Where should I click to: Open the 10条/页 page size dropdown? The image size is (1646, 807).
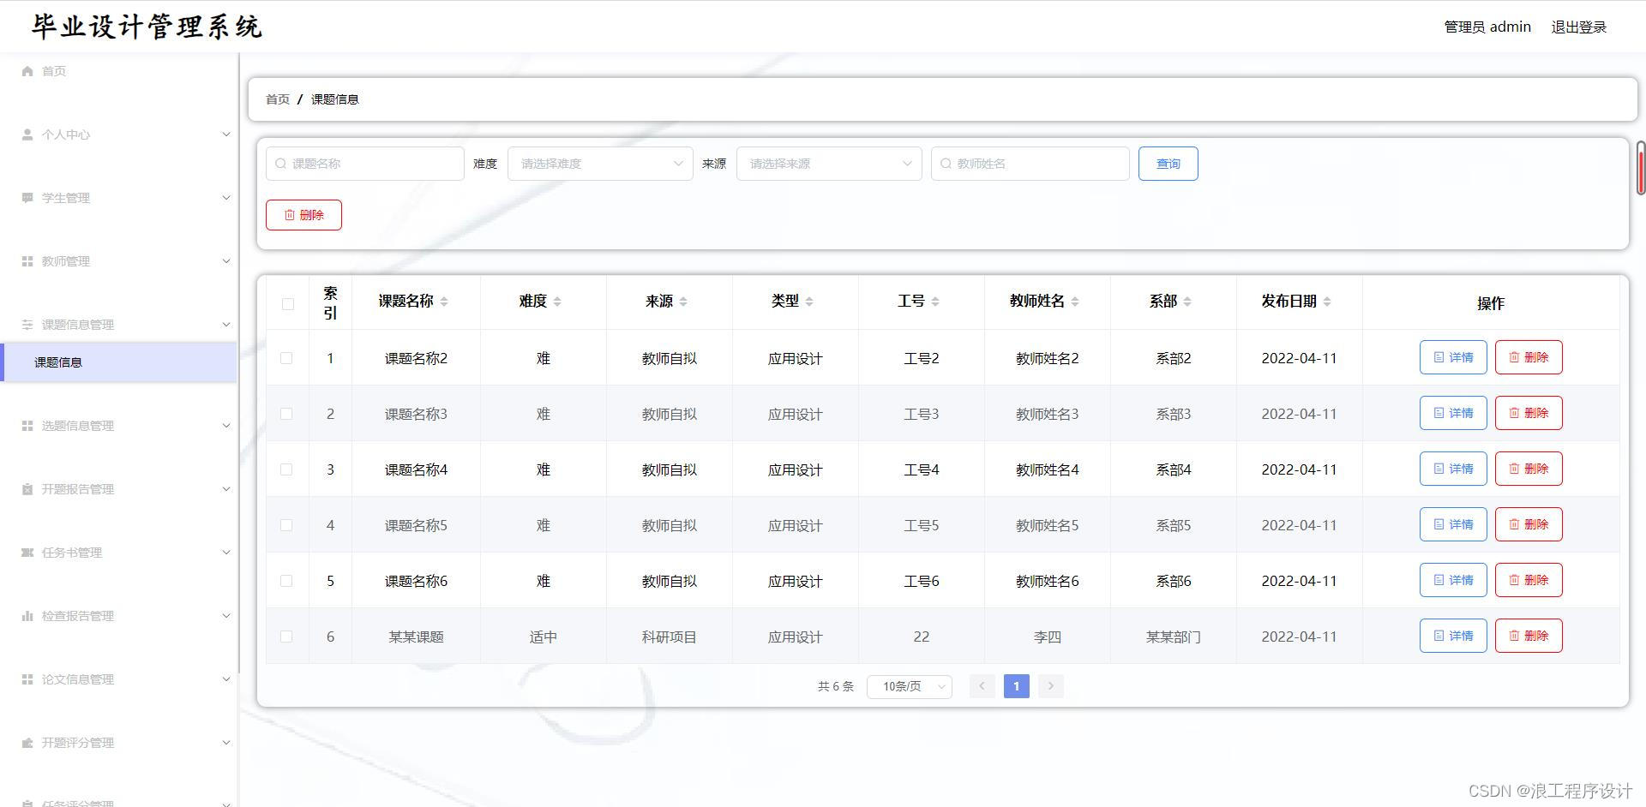pos(910,686)
